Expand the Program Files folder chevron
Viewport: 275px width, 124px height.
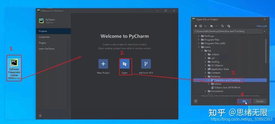click(x=199, y=40)
